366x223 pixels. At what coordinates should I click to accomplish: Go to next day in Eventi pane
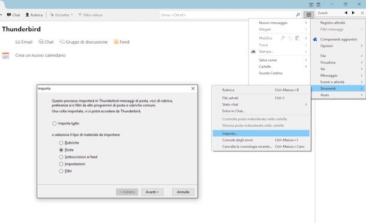[353, 13]
